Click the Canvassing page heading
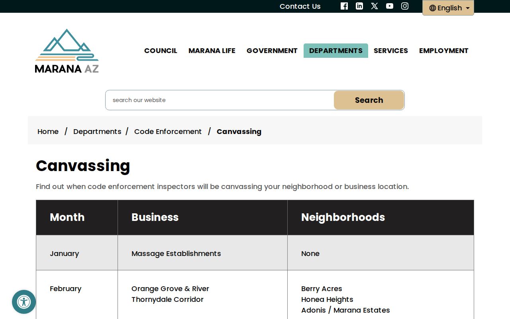Image resolution: width=510 pixels, height=319 pixels. [x=83, y=166]
